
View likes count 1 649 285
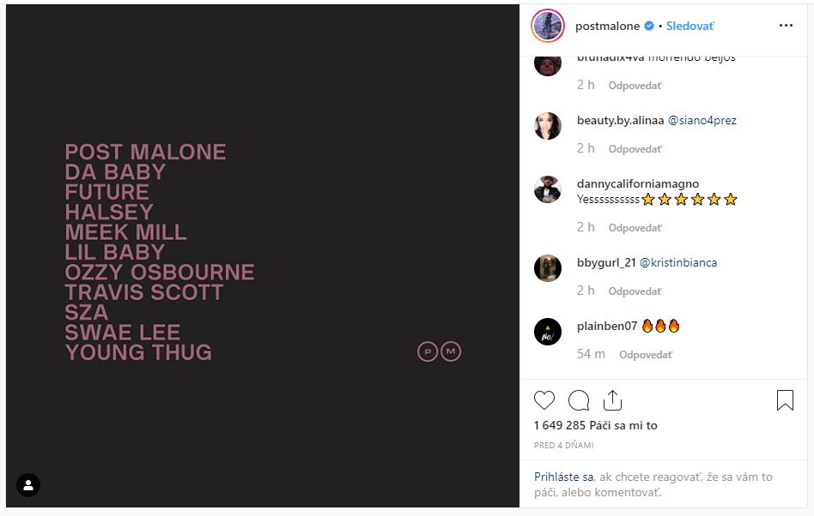point(595,426)
